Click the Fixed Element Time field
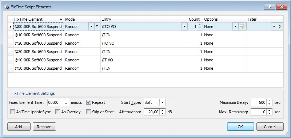This screenshot has height=138, width=291. 56,102
